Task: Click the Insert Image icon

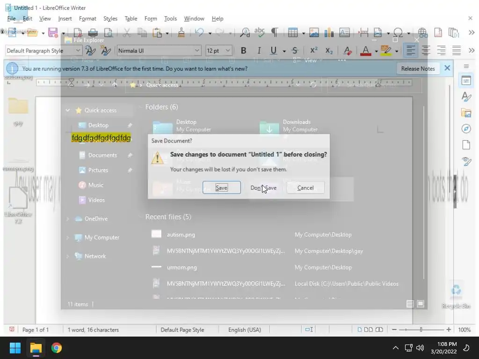Action: 314,32
